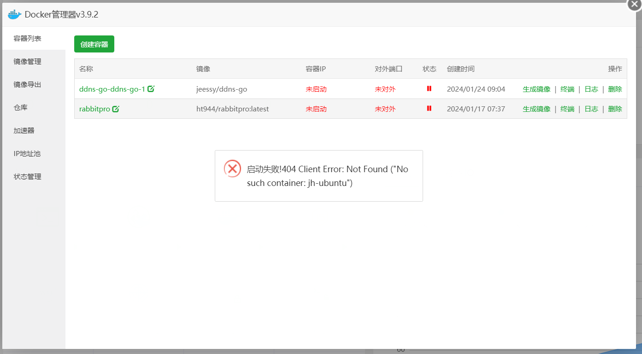Open the 状态管理 tab

point(34,176)
